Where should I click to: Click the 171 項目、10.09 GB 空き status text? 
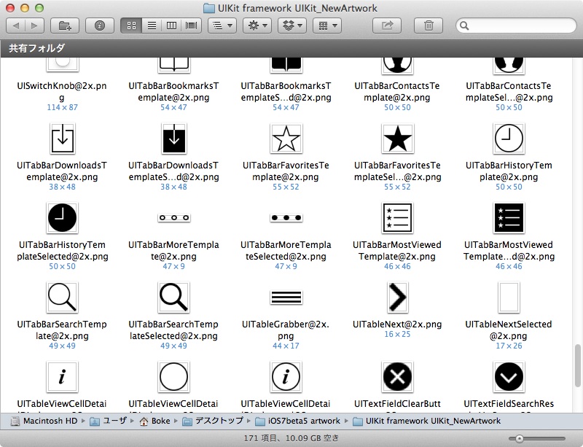[x=291, y=438]
